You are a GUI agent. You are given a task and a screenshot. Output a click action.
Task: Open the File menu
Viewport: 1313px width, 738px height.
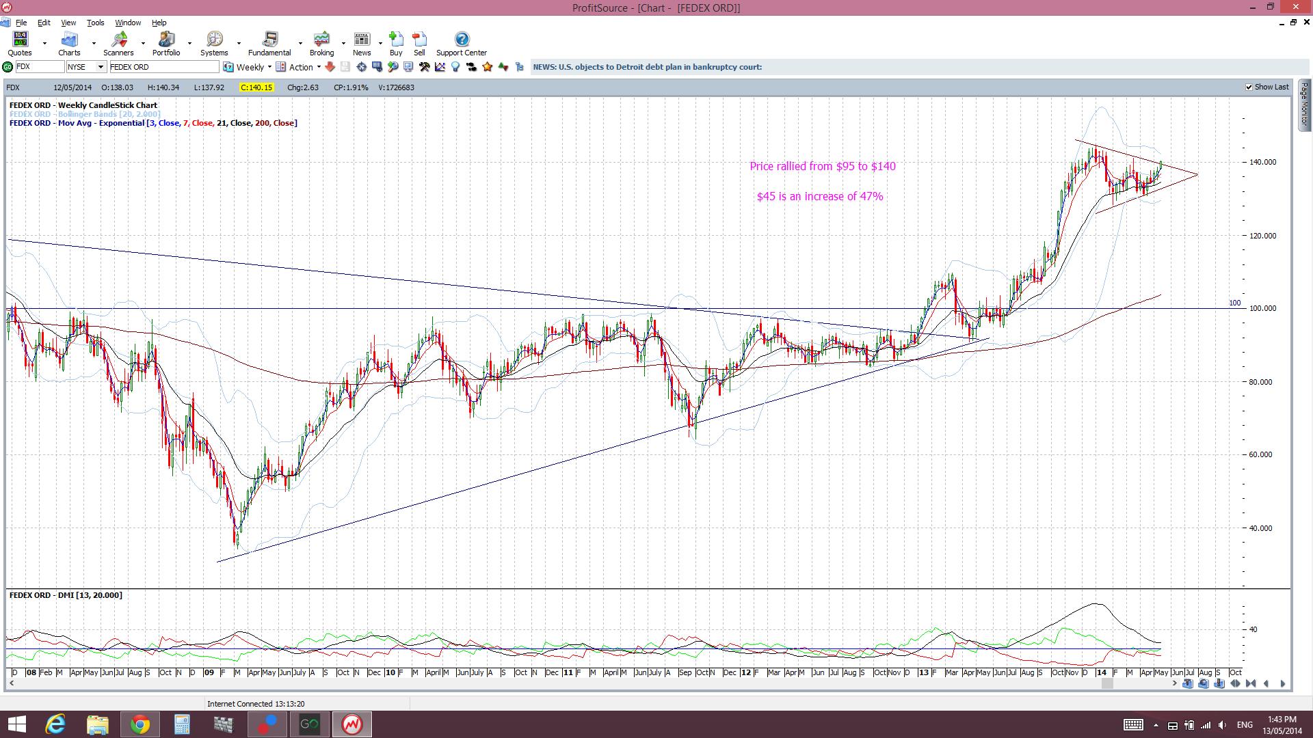point(21,23)
